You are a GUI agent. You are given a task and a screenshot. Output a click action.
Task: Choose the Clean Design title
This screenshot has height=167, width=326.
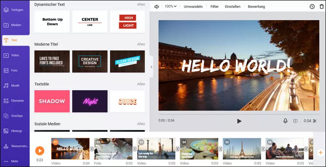[127, 62]
